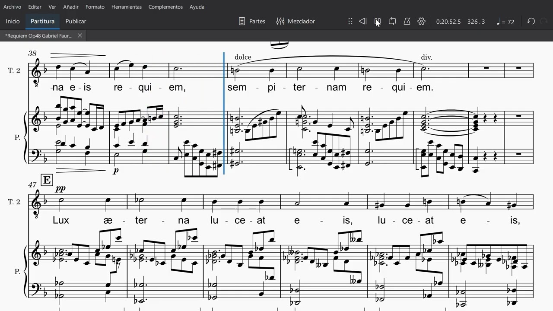Open the Ver menu
This screenshot has height=311, width=553.
(x=52, y=7)
